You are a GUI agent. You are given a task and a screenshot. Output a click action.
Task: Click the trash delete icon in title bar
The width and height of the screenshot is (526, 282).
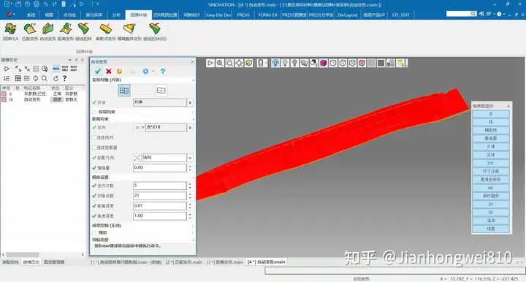pos(64,4)
